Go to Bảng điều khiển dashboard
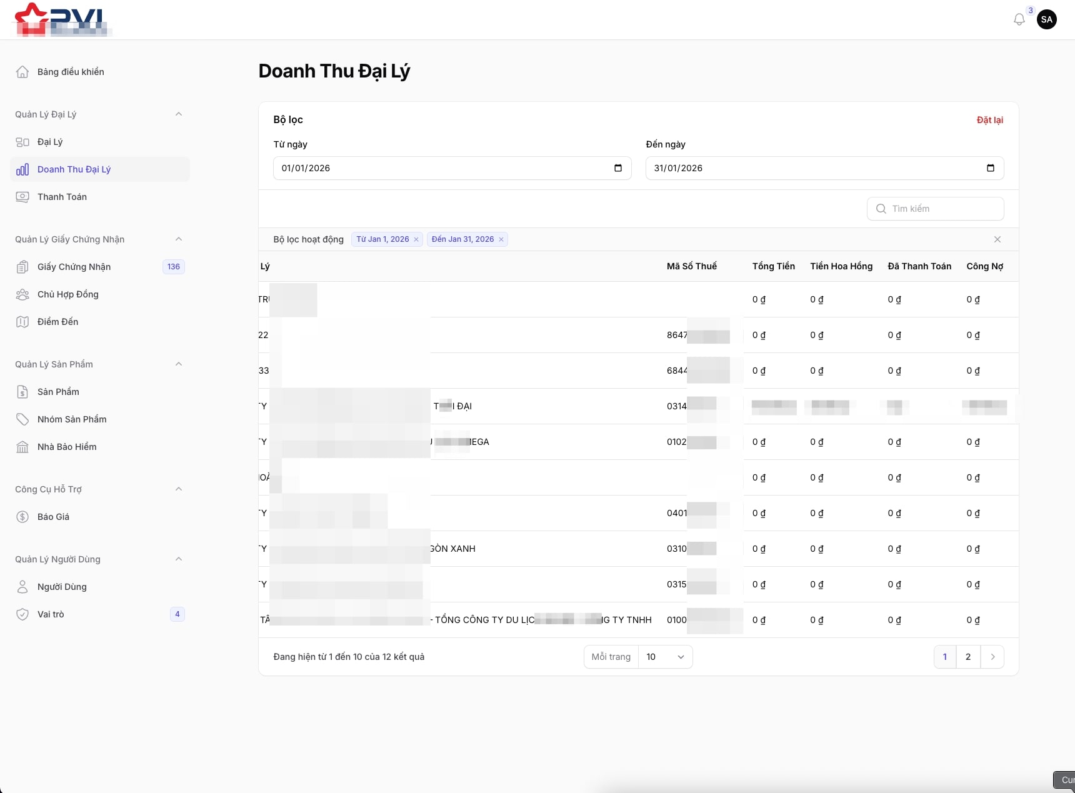Viewport: 1075px width, 793px height. 71,72
